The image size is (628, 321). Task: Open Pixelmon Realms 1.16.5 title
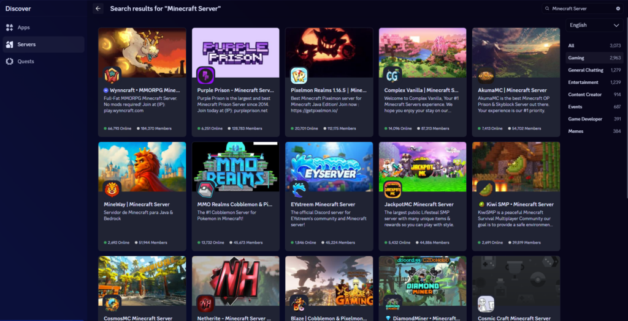pyautogui.click(x=329, y=90)
